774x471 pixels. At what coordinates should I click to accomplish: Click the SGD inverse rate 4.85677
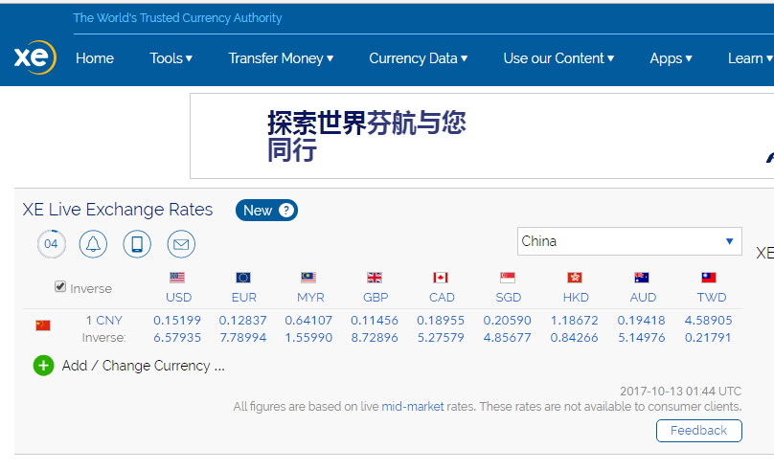tap(508, 338)
